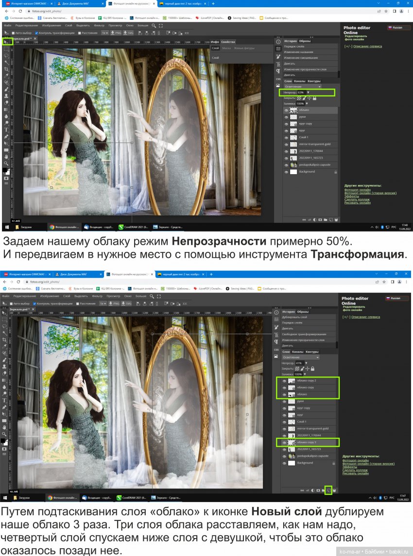Screen dimensions: 413x556
Task: Open the Непрозр. 63% opacity dropdown
Action: point(308,92)
